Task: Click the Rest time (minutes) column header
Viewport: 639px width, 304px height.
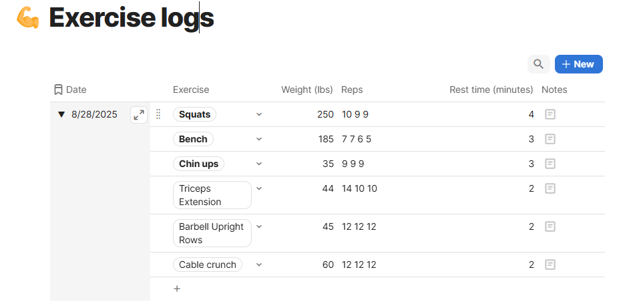Action: pyautogui.click(x=491, y=90)
